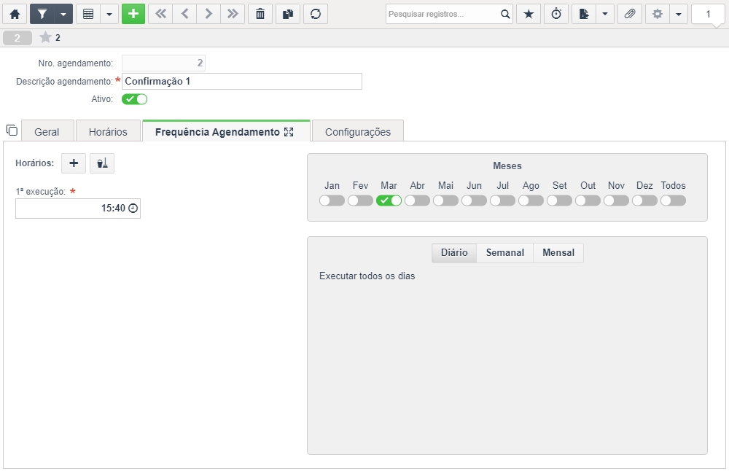Image resolution: width=729 pixels, height=471 pixels.
Task: Delete record using trash icon
Action: (260, 14)
